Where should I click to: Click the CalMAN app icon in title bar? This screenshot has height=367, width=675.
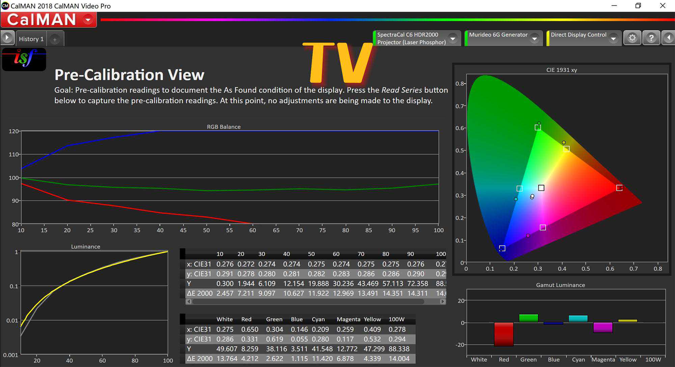(x=5, y=6)
